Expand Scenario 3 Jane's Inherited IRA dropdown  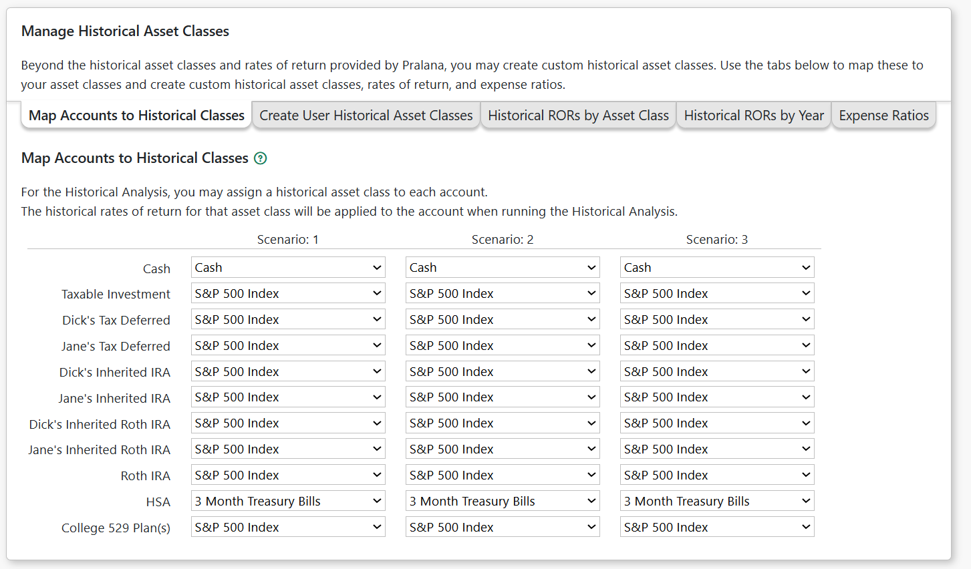pos(717,397)
